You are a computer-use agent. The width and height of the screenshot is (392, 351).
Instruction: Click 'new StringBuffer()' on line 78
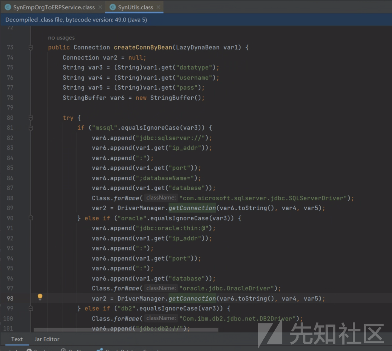point(168,98)
